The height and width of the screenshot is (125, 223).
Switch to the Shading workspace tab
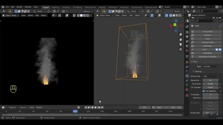click(x=102, y=7)
